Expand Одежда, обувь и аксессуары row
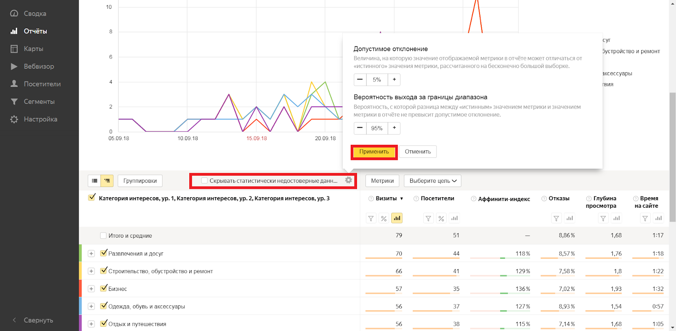The image size is (676, 331). click(91, 307)
